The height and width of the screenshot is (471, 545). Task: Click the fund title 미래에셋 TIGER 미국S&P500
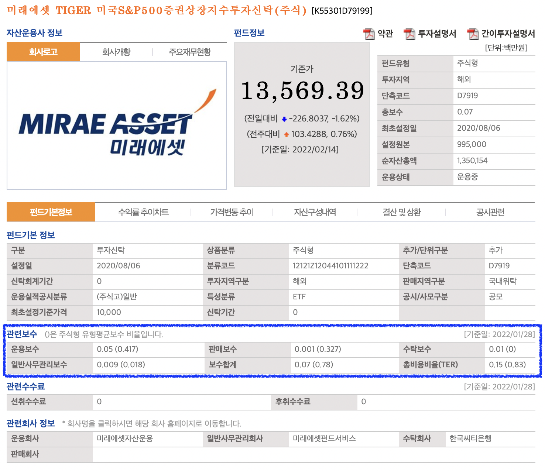(157, 10)
